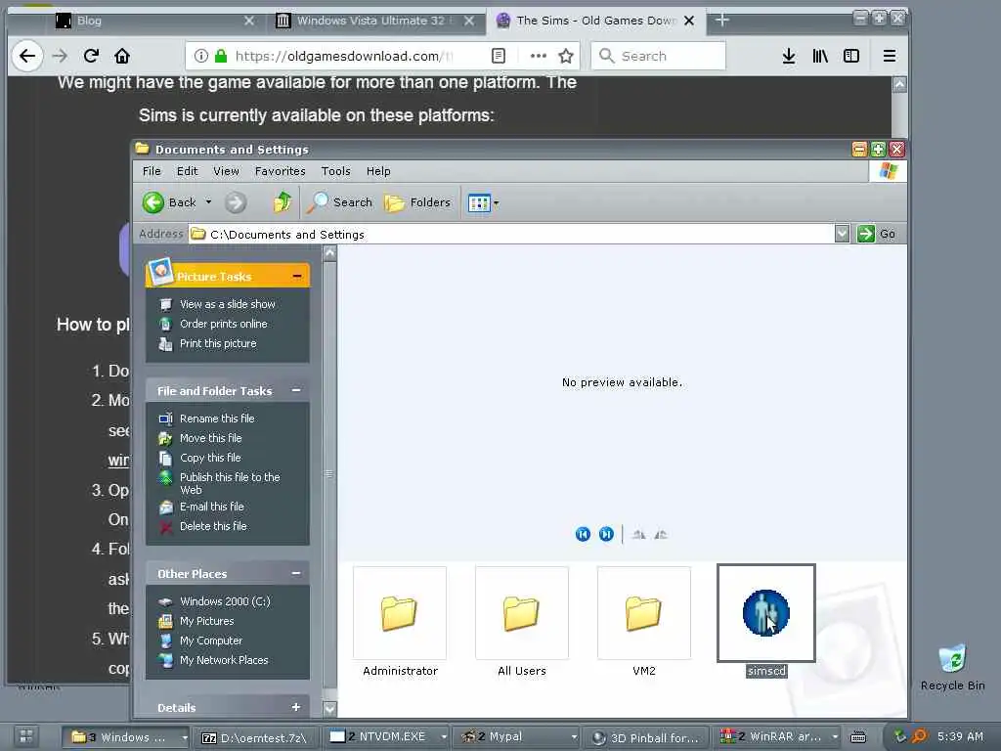Reload the page in the browser
The height and width of the screenshot is (751, 1001).
pyautogui.click(x=91, y=56)
